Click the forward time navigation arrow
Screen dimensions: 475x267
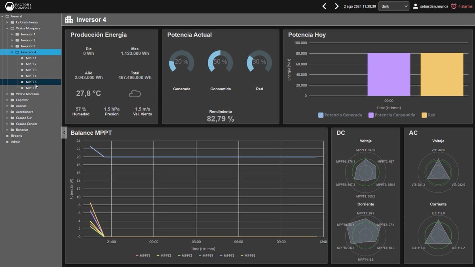[x=336, y=6]
